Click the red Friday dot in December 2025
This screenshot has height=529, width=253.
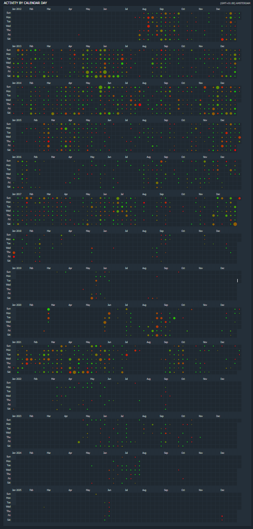pos(222,516)
